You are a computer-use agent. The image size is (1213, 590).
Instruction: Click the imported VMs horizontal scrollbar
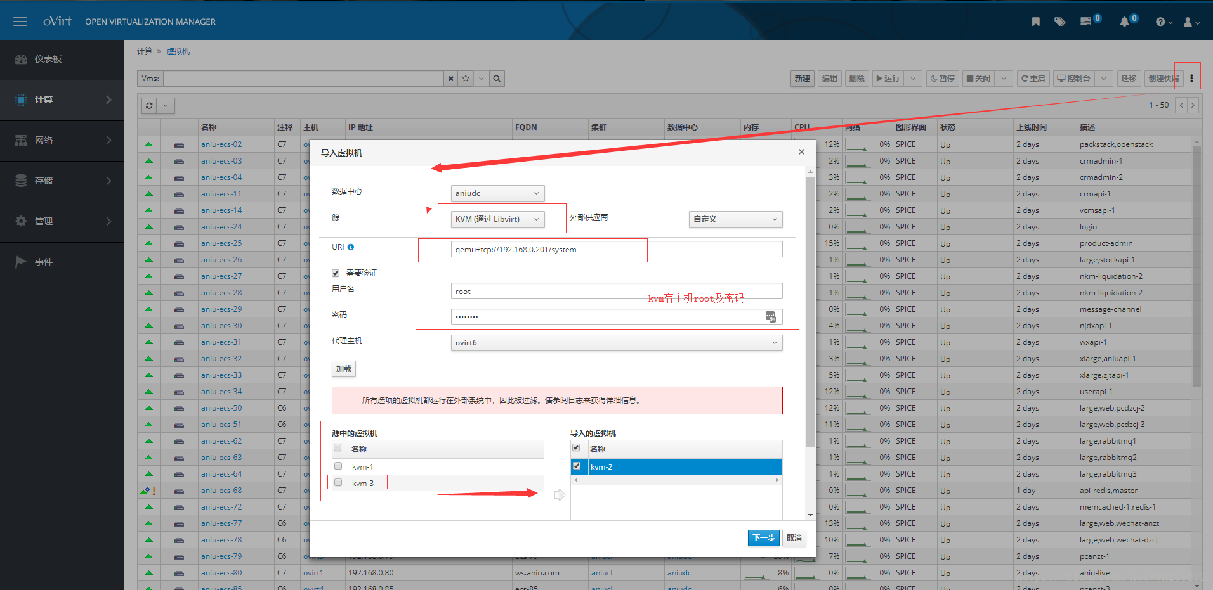click(x=676, y=480)
